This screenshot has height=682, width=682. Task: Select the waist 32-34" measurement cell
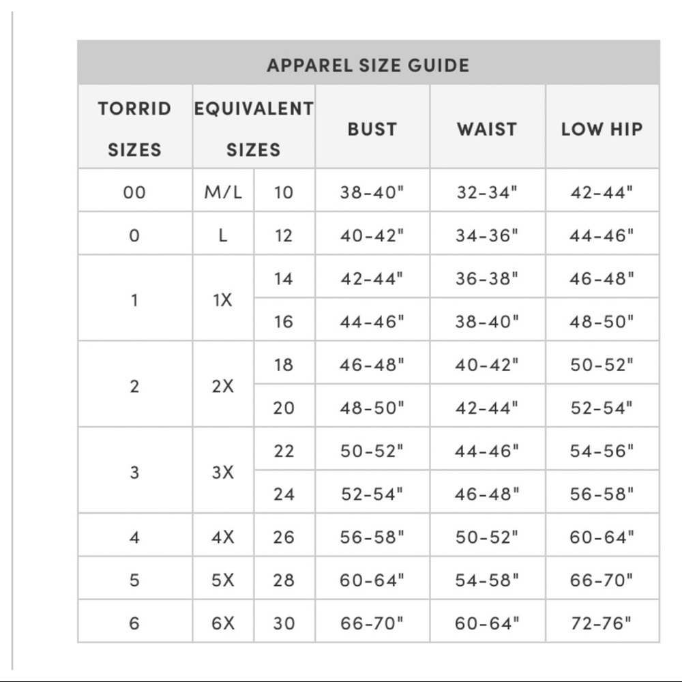(487, 192)
